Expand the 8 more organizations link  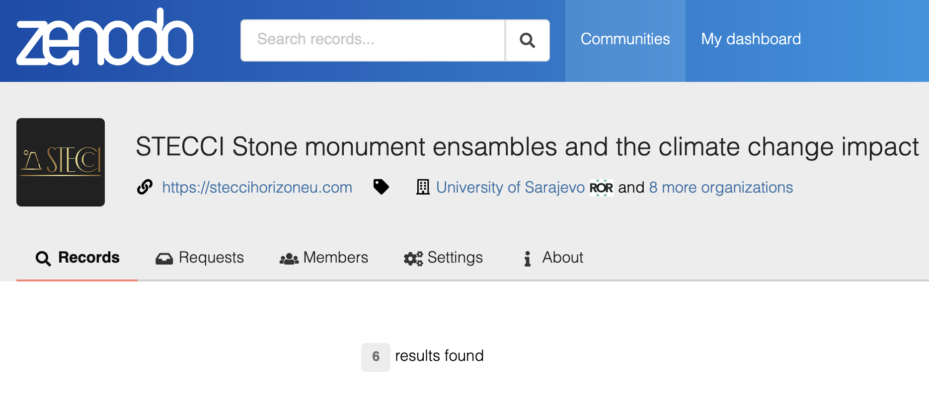721,187
